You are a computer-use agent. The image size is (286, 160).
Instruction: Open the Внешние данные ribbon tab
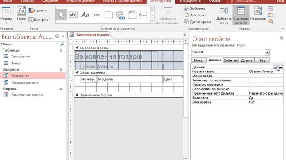[x=80, y=1]
